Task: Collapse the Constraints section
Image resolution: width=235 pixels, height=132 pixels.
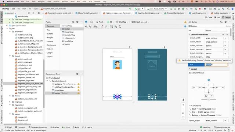Action: 190,106
